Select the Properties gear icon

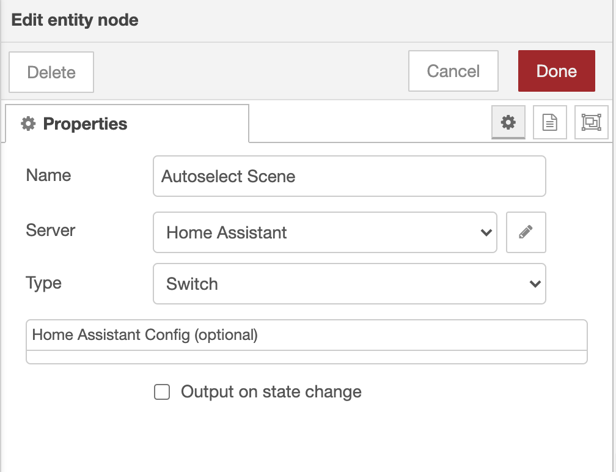click(x=508, y=122)
